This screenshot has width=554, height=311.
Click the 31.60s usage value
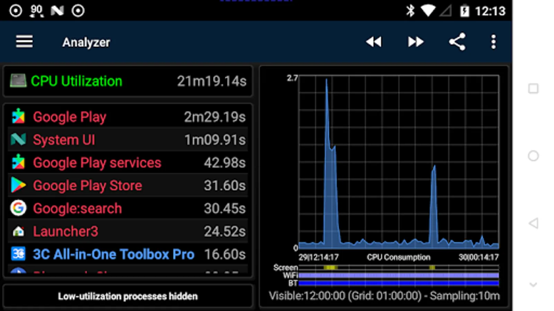225,186
